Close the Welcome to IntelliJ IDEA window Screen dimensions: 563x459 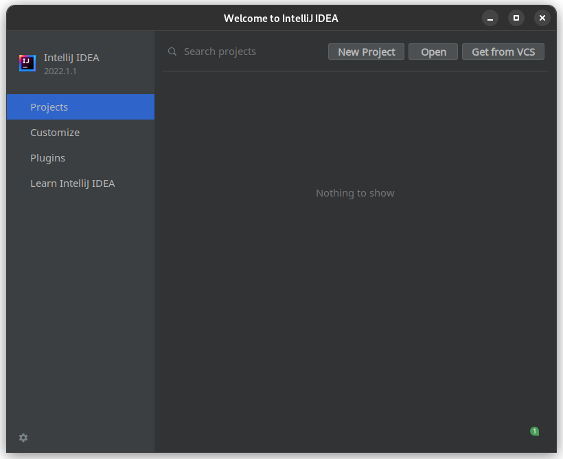[542, 19]
